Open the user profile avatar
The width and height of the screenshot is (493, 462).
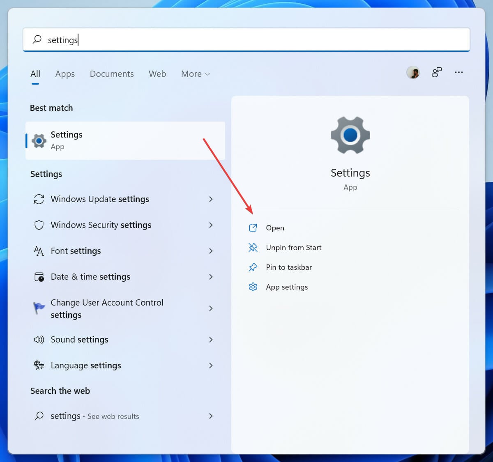(x=413, y=73)
